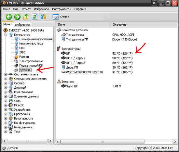Expand the Устройства node
This screenshot has width=179, height=152.
click(x=6, y=110)
